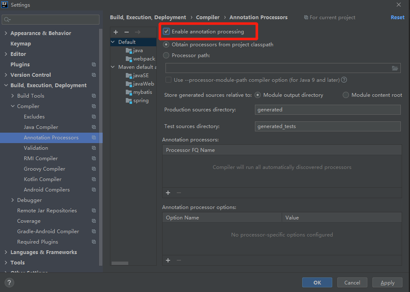Click the Production sources directory field

click(328, 110)
